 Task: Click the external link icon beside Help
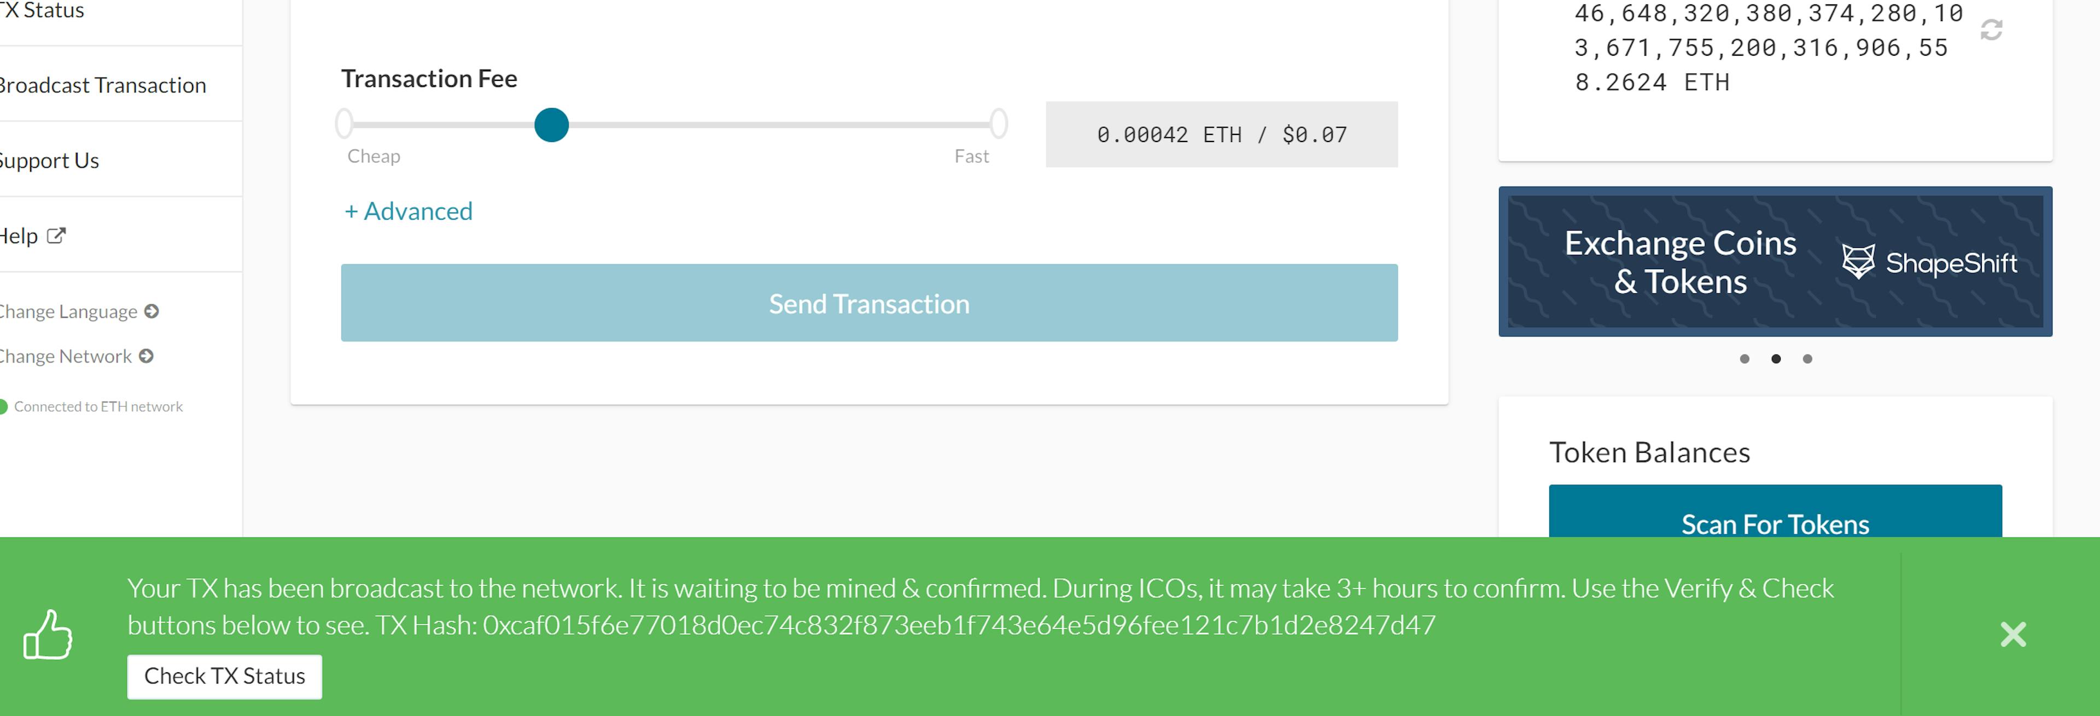pos(56,235)
